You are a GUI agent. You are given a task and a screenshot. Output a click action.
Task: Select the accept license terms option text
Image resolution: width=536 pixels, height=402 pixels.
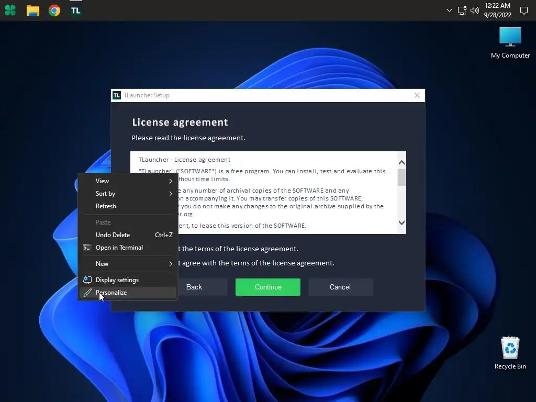pyautogui.click(x=238, y=249)
